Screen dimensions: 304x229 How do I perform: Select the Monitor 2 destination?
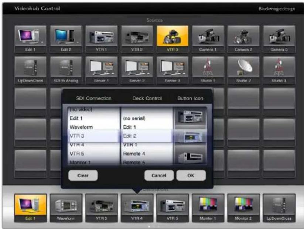[243, 208]
